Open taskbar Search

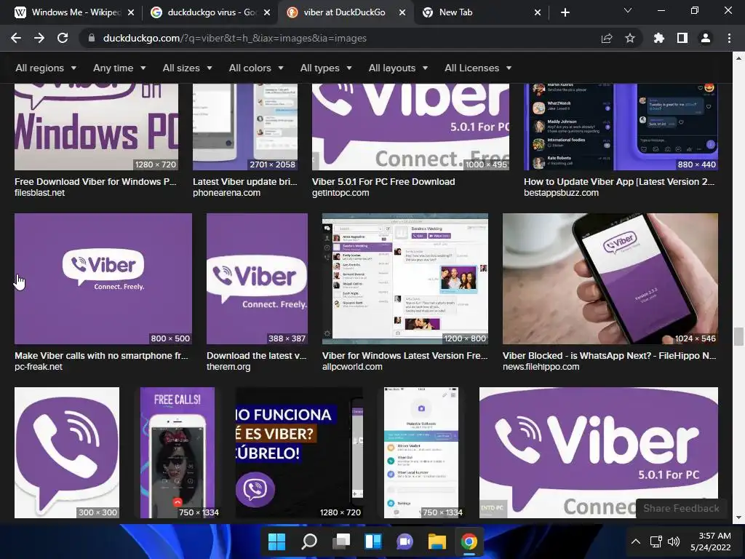(x=308, y=542)
